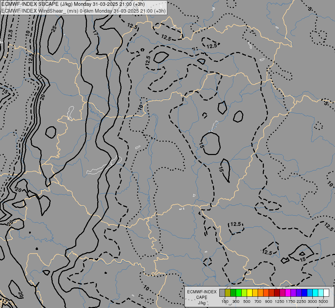The height and width of the screenshot is (308, 335).
Task: Click the 1750 value on legend scale
Action: [x=291, y=301]
